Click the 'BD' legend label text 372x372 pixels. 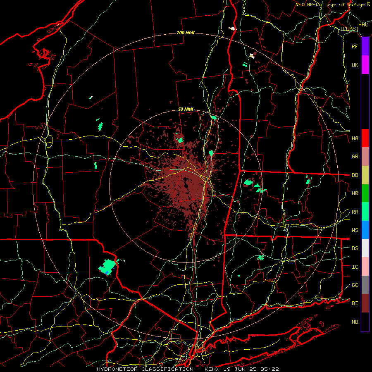pyautogui.click(x=355, y=175)
